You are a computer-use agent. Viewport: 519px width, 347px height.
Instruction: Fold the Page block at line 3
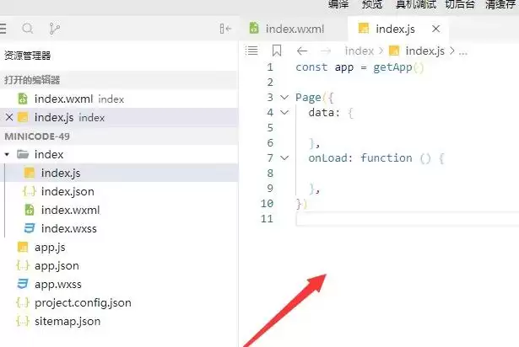[x=284, y=98]
